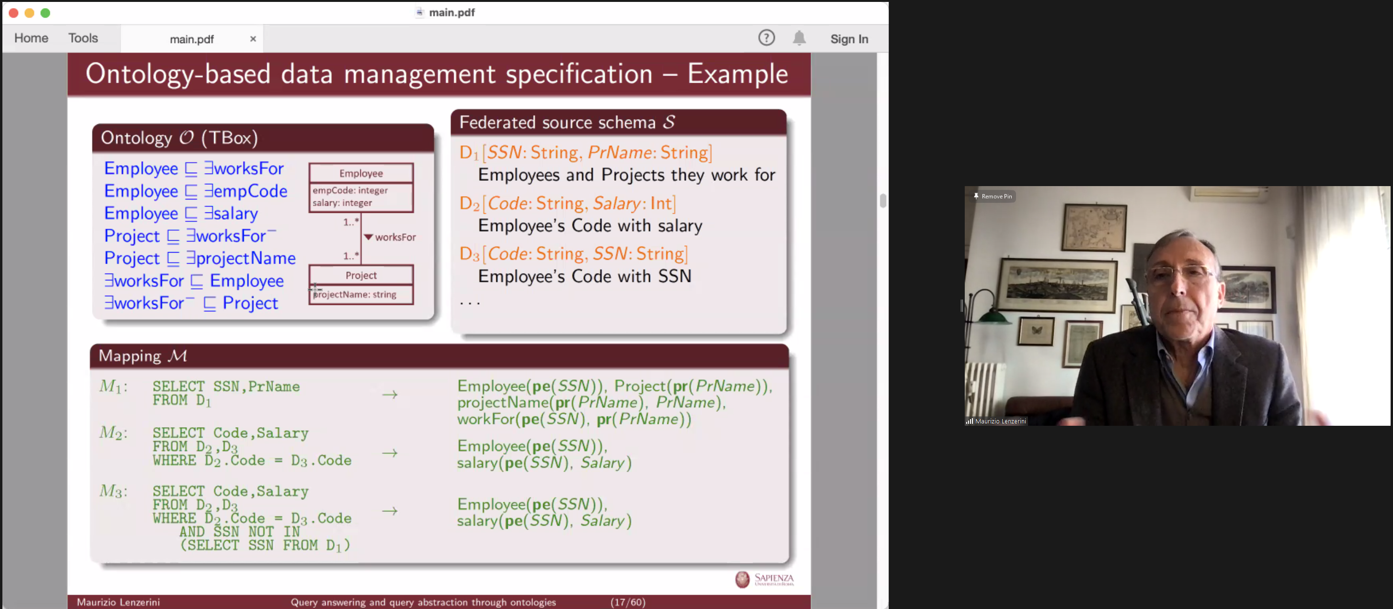Click the Employee box in UML diagram
The height and width of the screenshot is (609, 1393).
pyautogui.click(x=361, y=173)
